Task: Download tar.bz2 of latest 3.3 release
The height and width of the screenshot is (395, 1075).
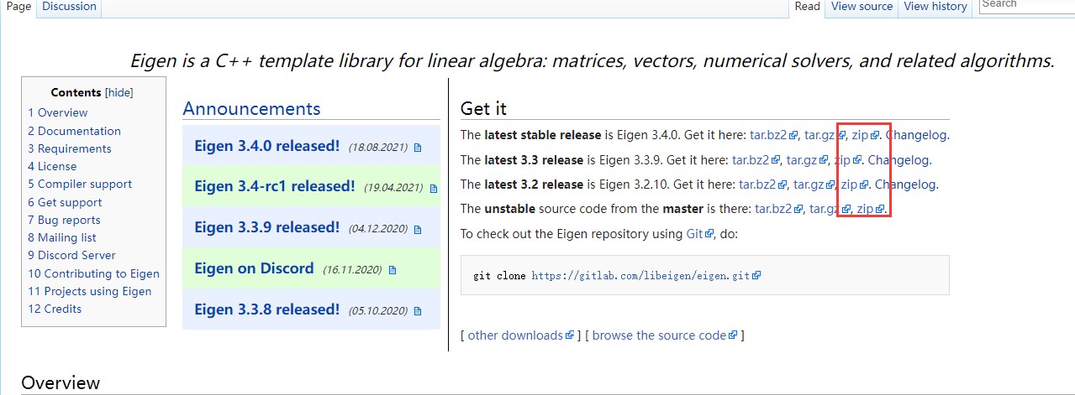Action: pos(750,160)
